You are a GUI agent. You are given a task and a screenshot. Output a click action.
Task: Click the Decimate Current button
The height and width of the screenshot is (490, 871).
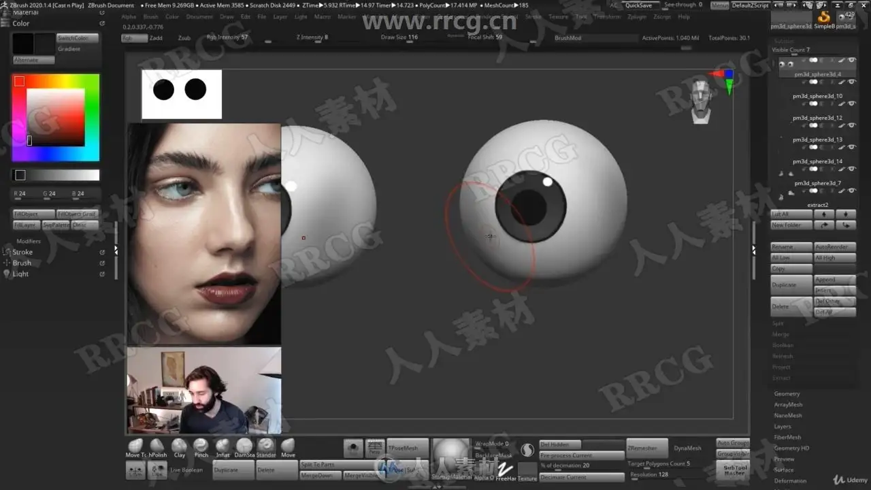coord(582,477)
